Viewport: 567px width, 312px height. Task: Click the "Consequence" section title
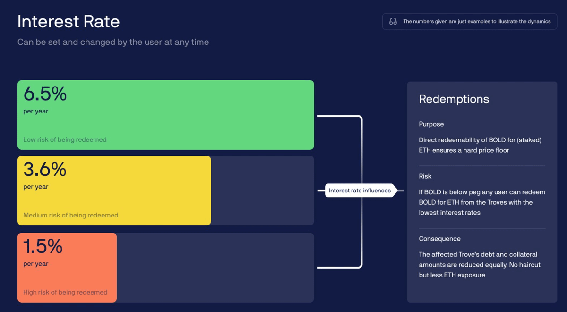pyautogui.click(x=439, y=239)
